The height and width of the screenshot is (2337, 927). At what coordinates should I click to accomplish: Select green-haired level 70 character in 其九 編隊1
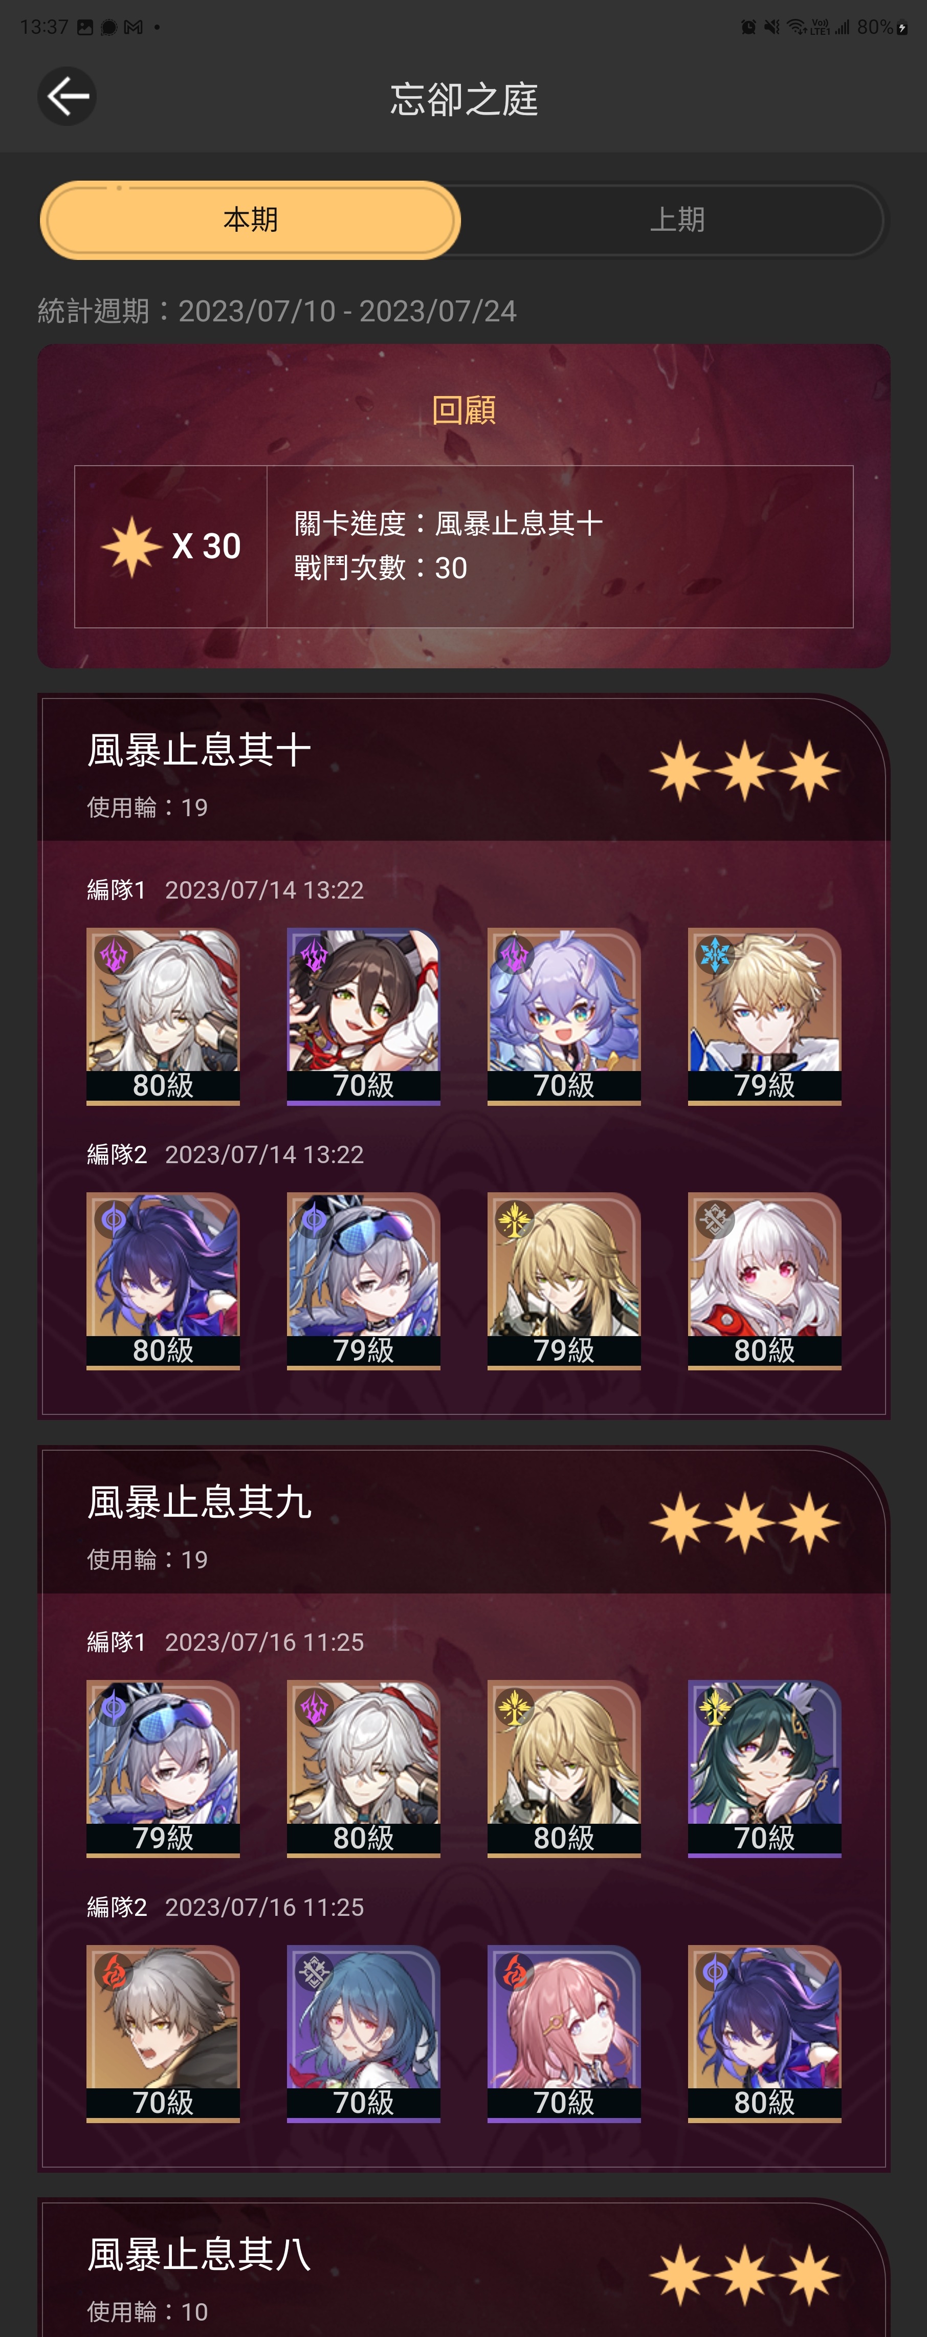765,1768
